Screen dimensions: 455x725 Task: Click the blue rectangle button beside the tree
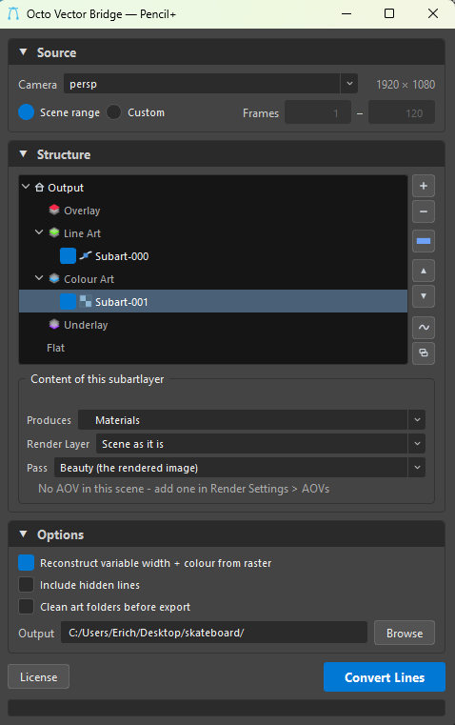pyautogui.click(x=424, y=241)
